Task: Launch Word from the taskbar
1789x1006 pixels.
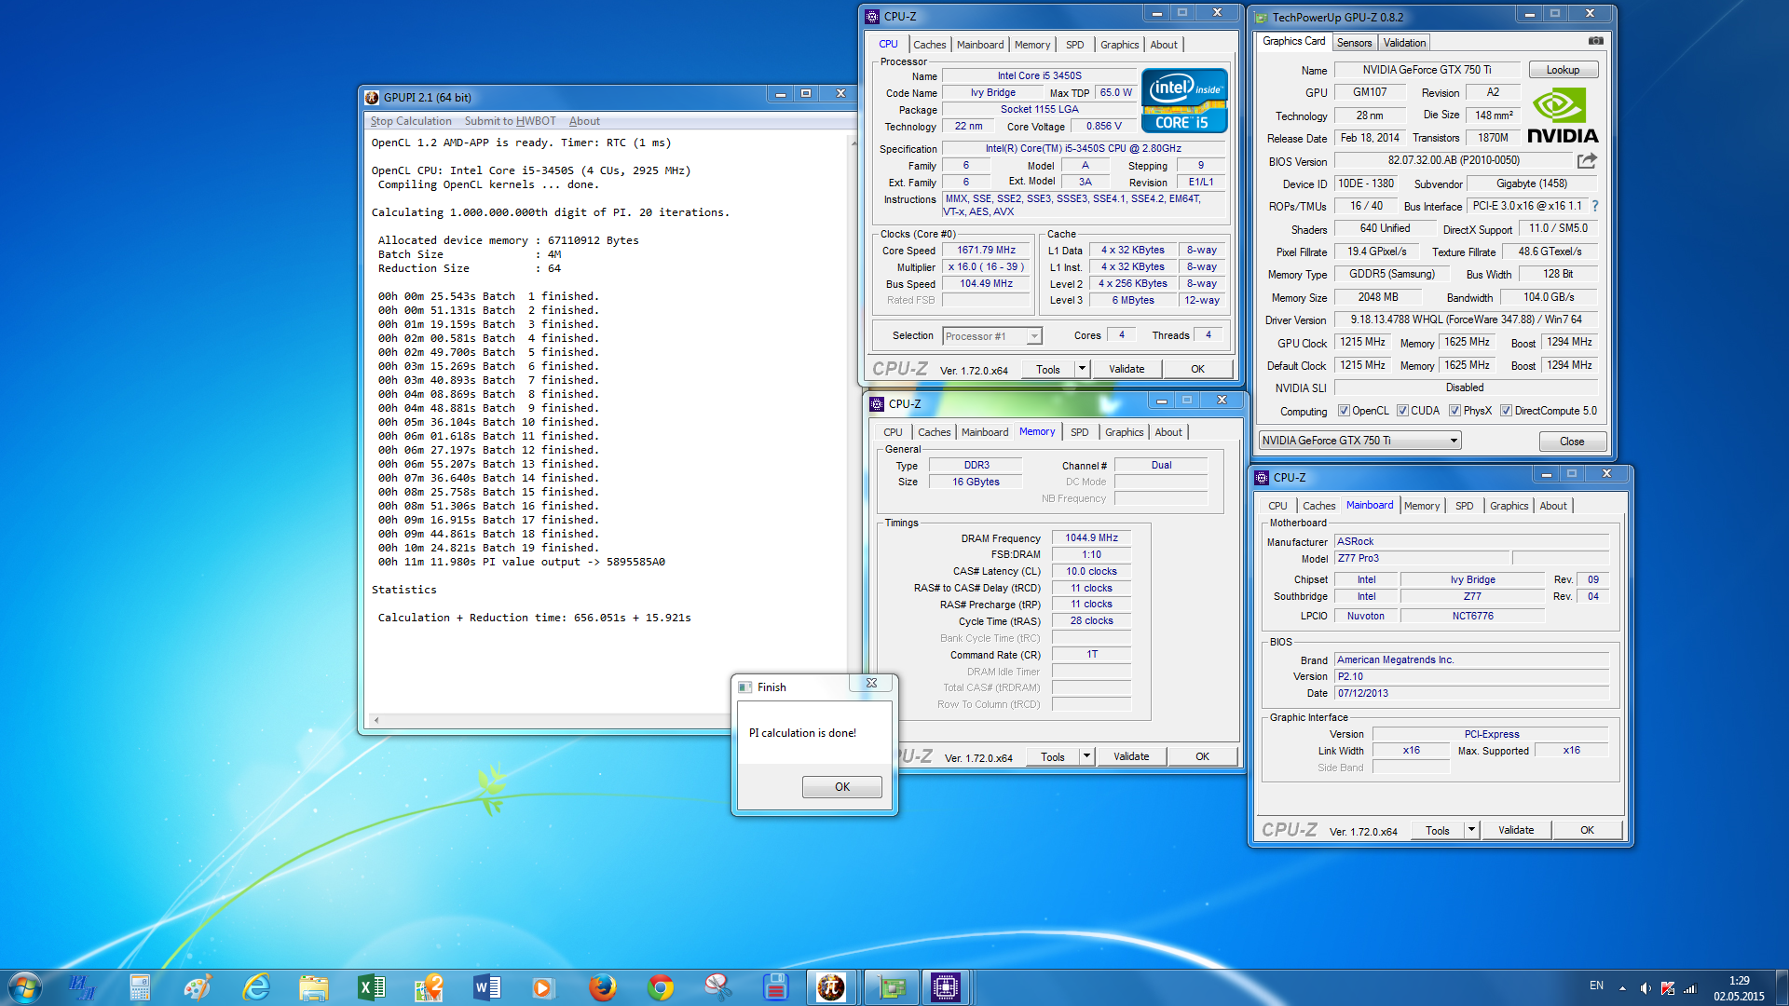Action: pos(487,987)
